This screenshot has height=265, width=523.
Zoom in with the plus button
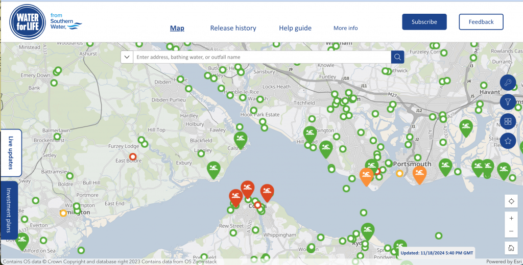click(511, 218)
